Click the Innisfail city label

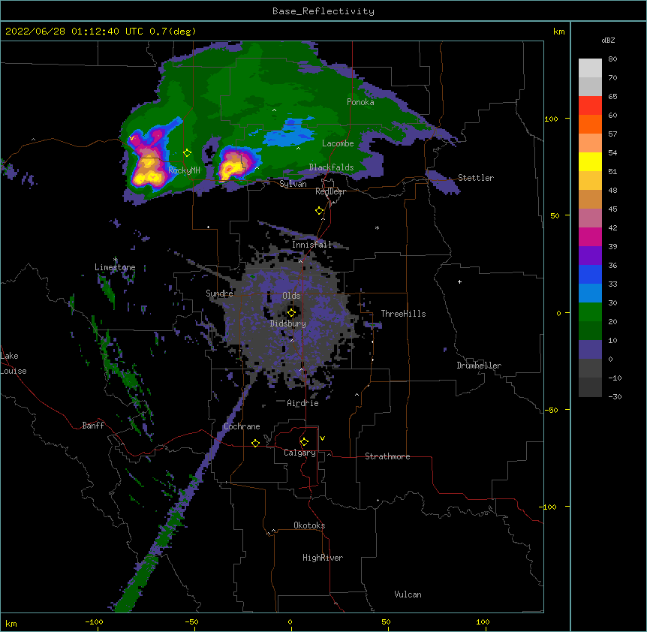pos(311,245)
